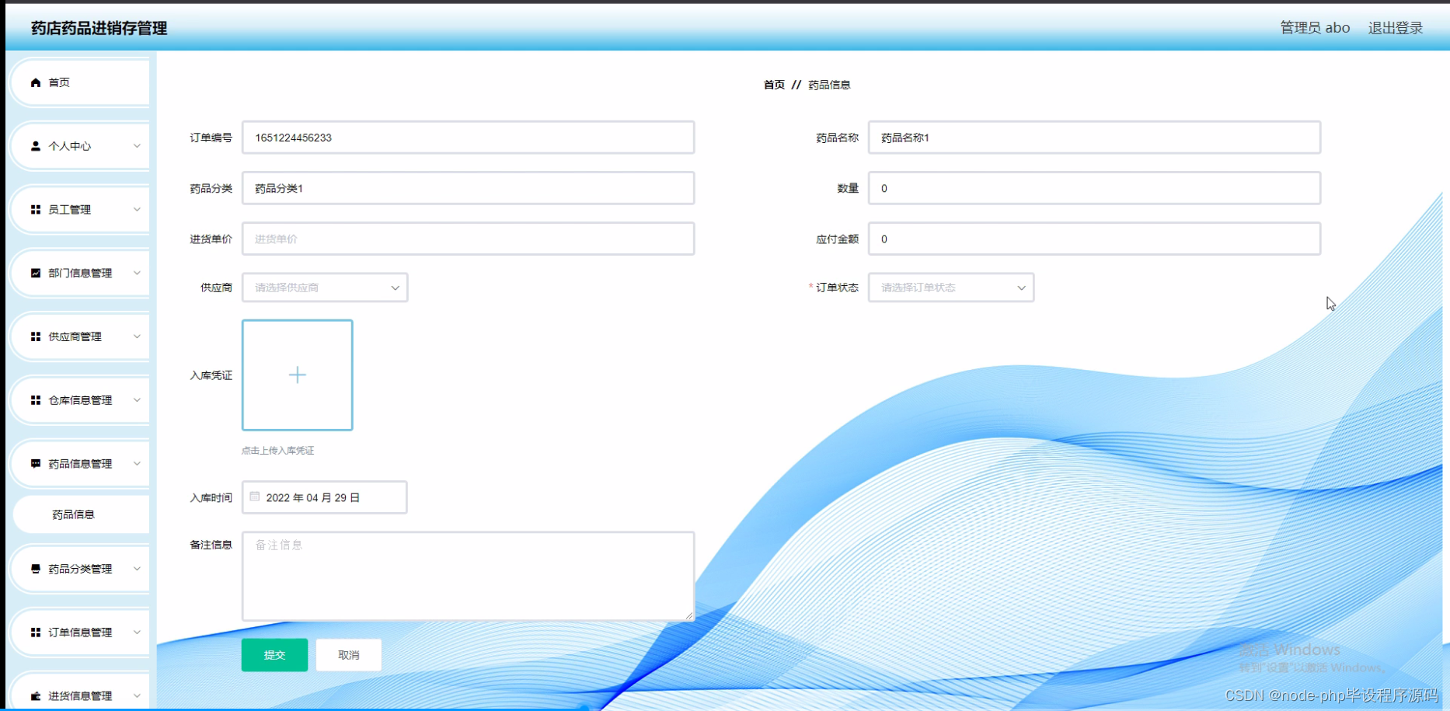This screenshot has height=711, width=1450.
Task: Select the 药品分类管理 icon
Action: pyautogui.click(x=34, y=568)
